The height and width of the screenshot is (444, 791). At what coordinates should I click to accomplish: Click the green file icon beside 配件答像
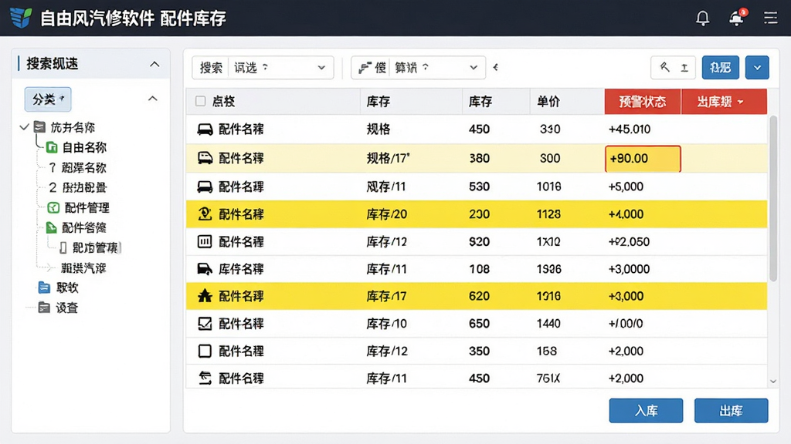pos(52,227)
